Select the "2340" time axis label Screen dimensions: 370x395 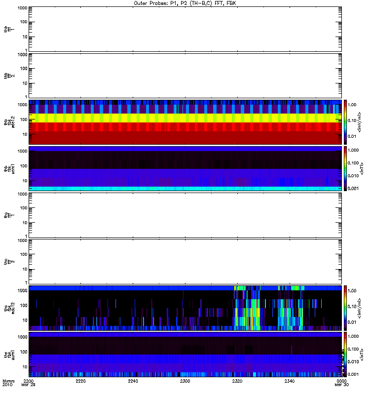(290, 381)
